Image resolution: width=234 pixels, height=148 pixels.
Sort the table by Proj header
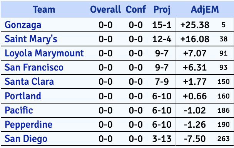tap(162, 10)
